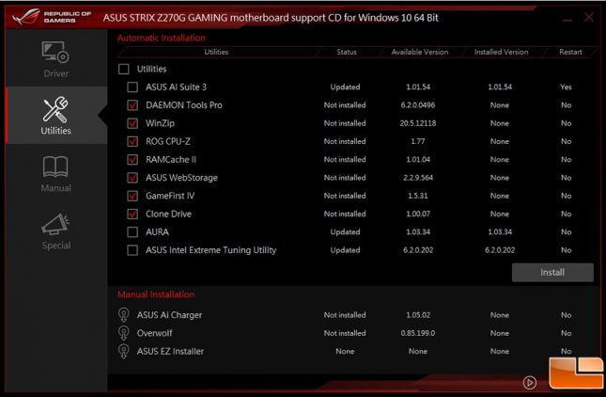Click Overwolf version 0.85.199.0
This screenshot has width=606, height=397.
pos(418,333)
